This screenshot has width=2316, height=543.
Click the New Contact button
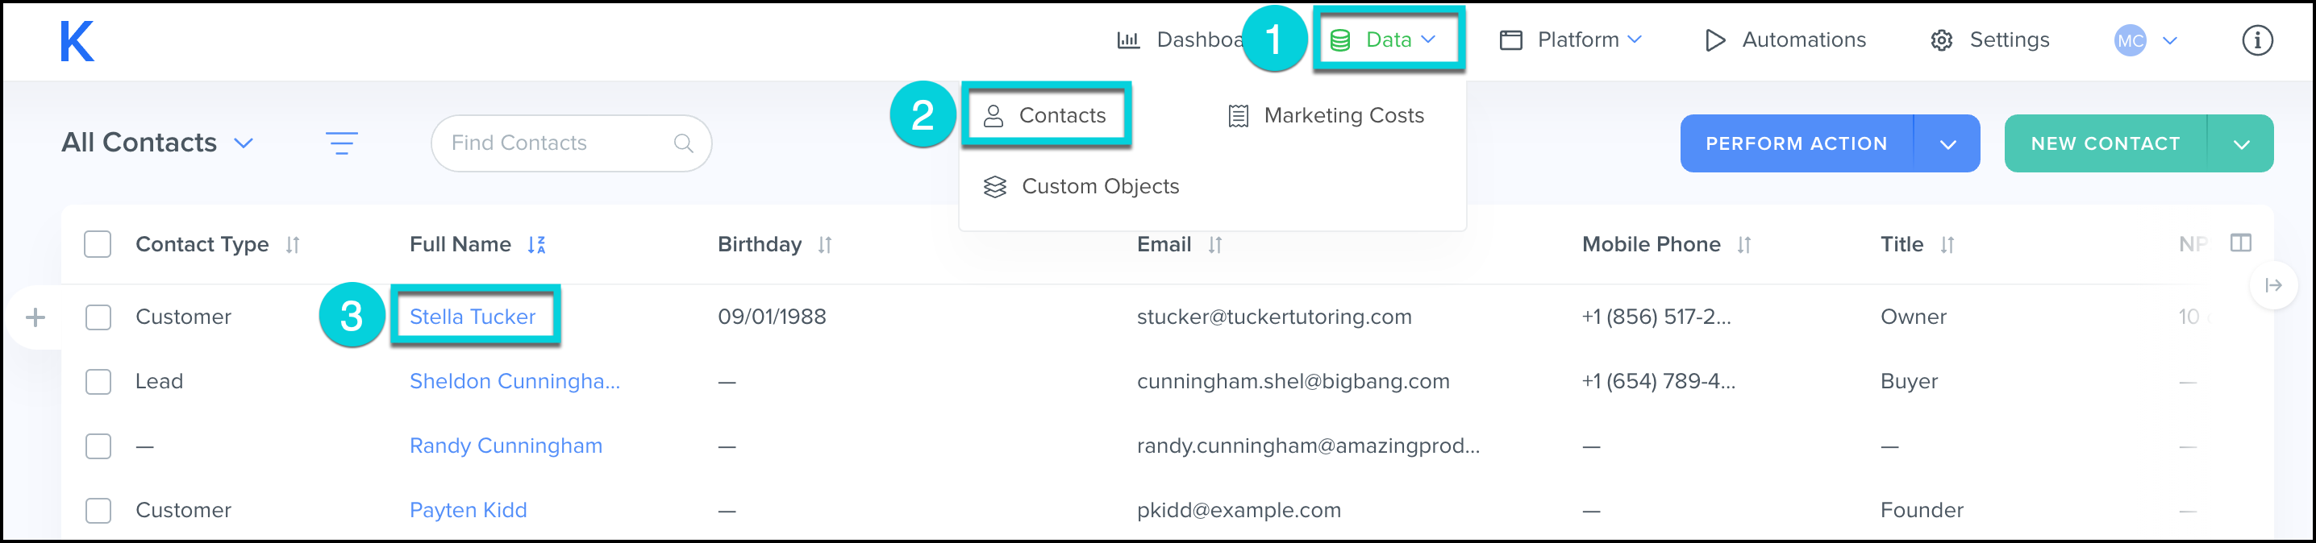click(2105, 143)
